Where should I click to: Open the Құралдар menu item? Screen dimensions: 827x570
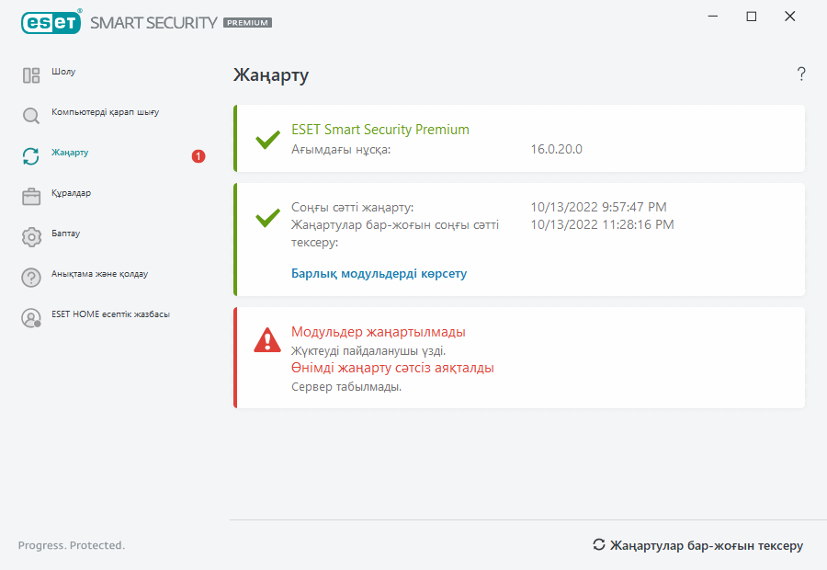point(71,193)
